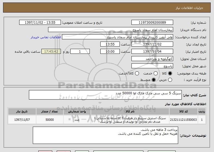Open the اطلاعات تماس خریدار link
Image resolution: width=214 pixels, height=152 pixels.
(46, 37)
